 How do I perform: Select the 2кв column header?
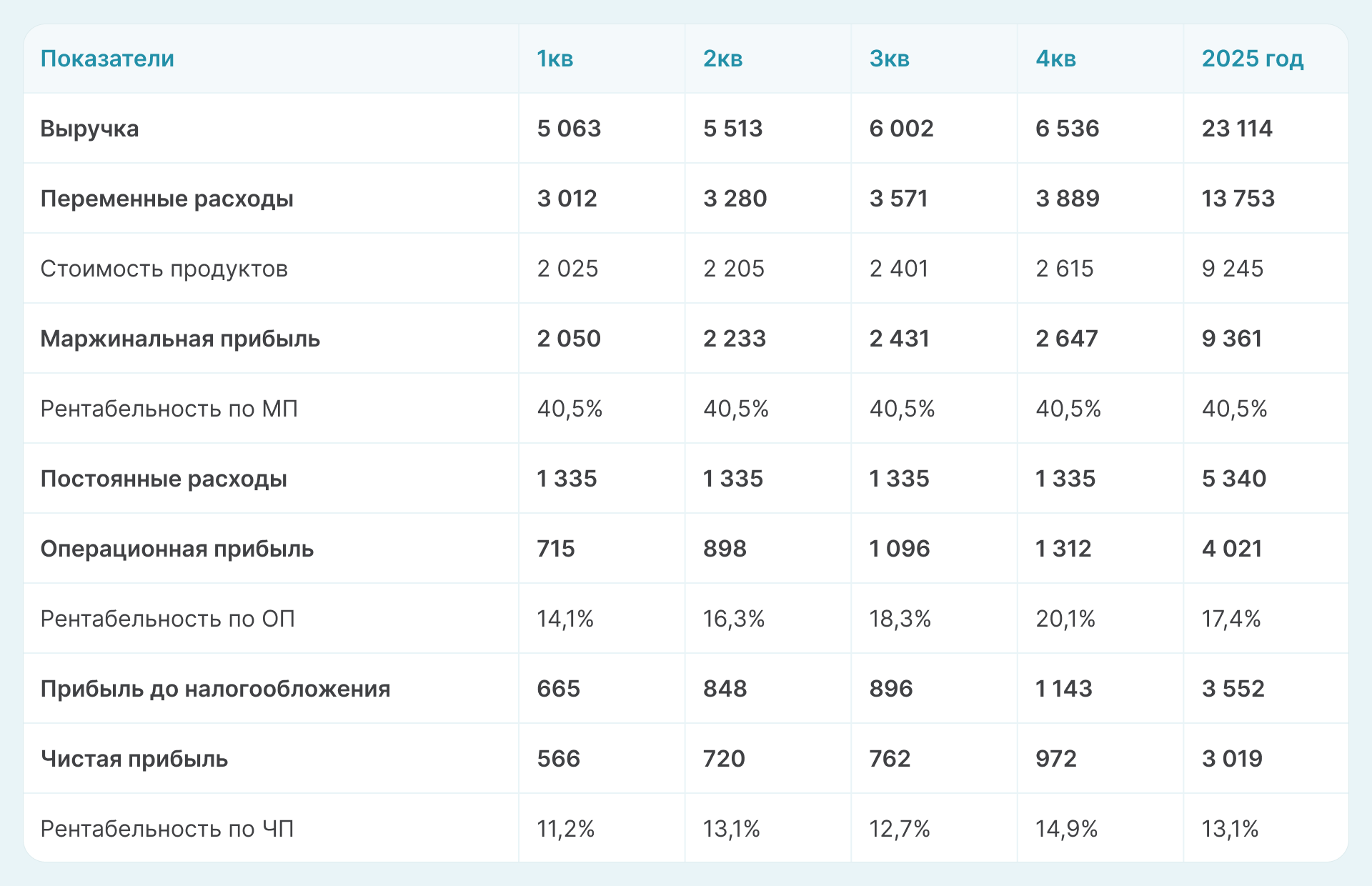pyautogui.click(x=722, y=59)
